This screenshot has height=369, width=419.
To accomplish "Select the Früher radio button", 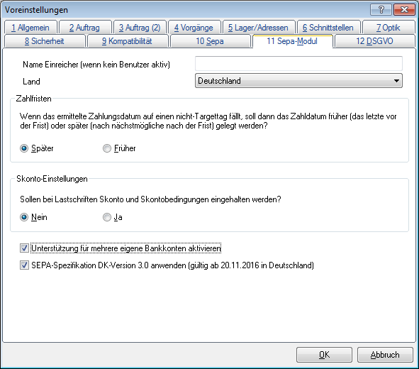I will (x=107, y=148).
